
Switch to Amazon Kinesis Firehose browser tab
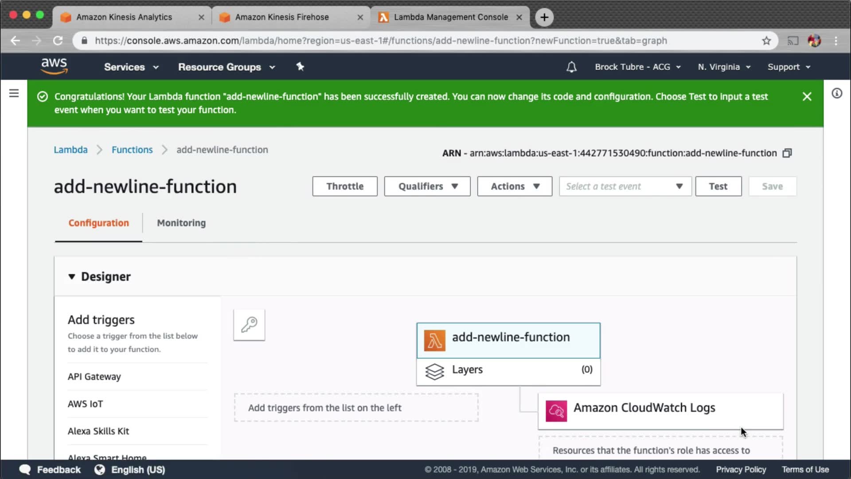282,17
